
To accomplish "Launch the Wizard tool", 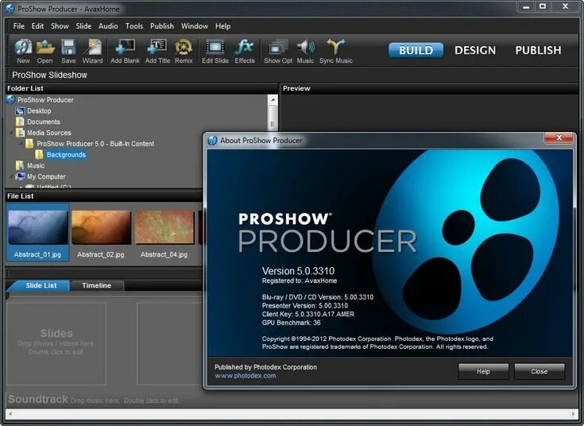I will [x=92, y=51].
